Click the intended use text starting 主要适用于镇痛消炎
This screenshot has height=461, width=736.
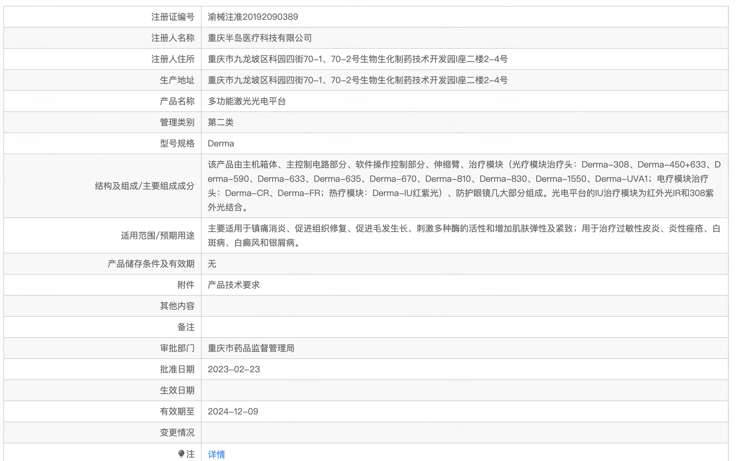tap(464, 235)
